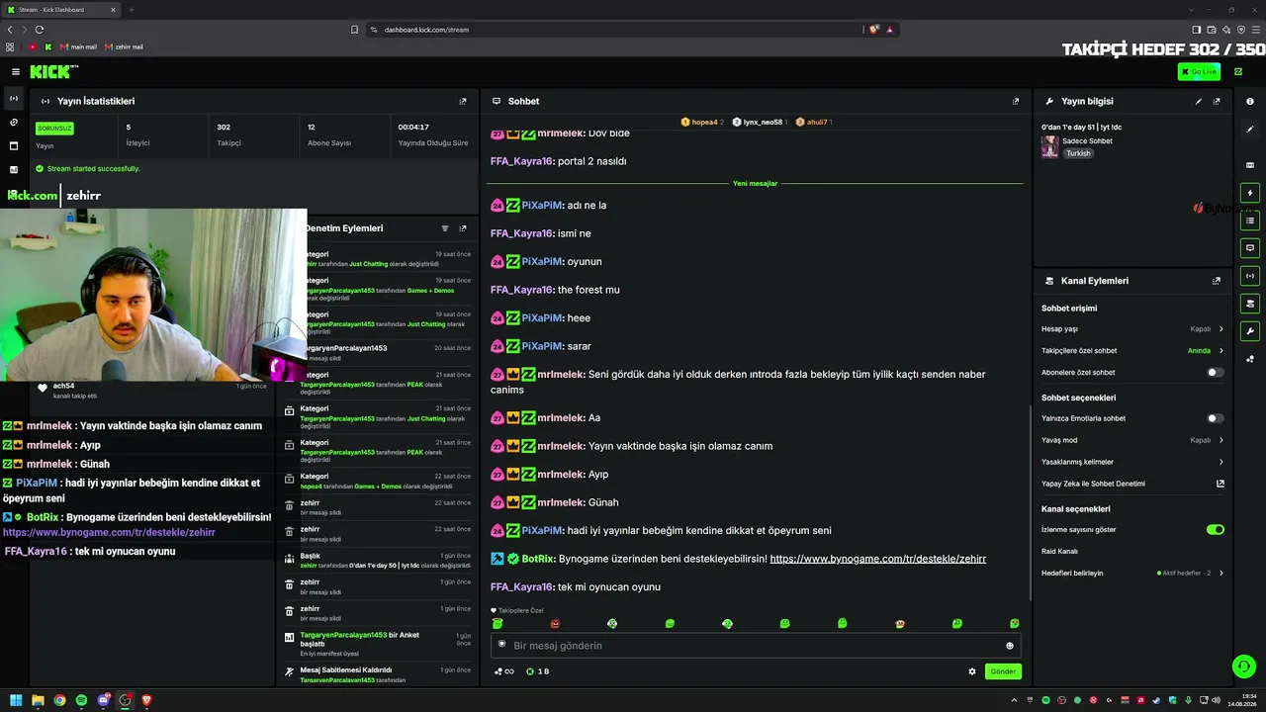Pop out the Yayın İstatistikleri panel

[x=463, y=101]
